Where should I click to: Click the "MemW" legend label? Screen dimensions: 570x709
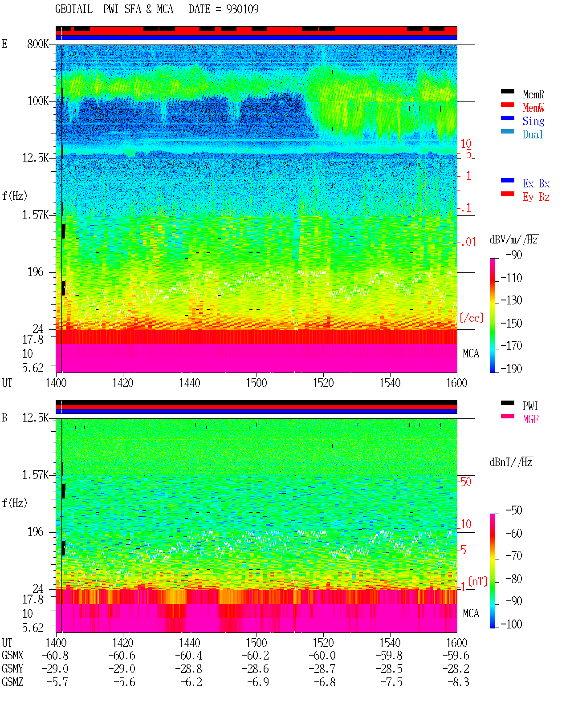pos(533,108)
